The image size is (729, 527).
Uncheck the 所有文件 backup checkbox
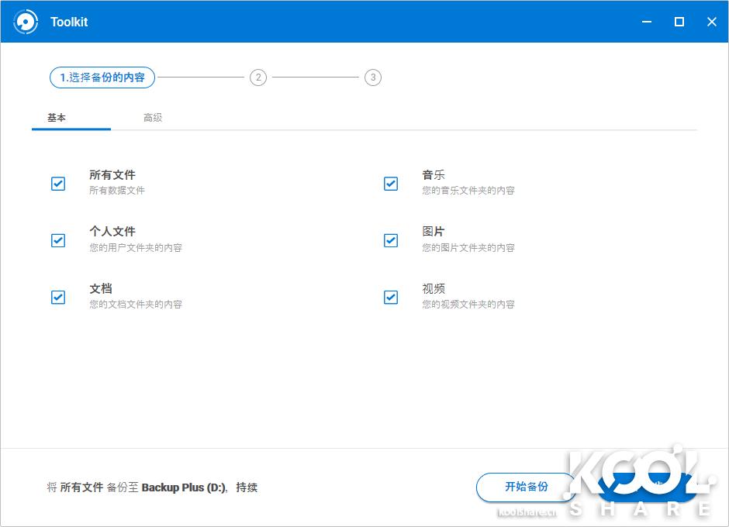(x=58, y=183)
